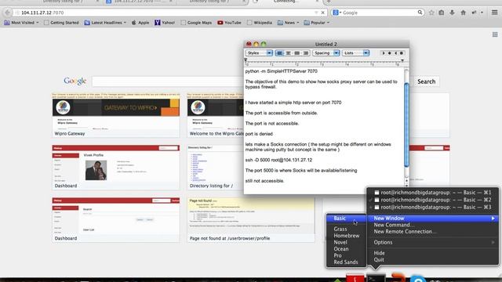The image size is (502, 282).
Task: Expand the Popular bookmarks folder
Action: pyautogui.click(x=317, y=23)
